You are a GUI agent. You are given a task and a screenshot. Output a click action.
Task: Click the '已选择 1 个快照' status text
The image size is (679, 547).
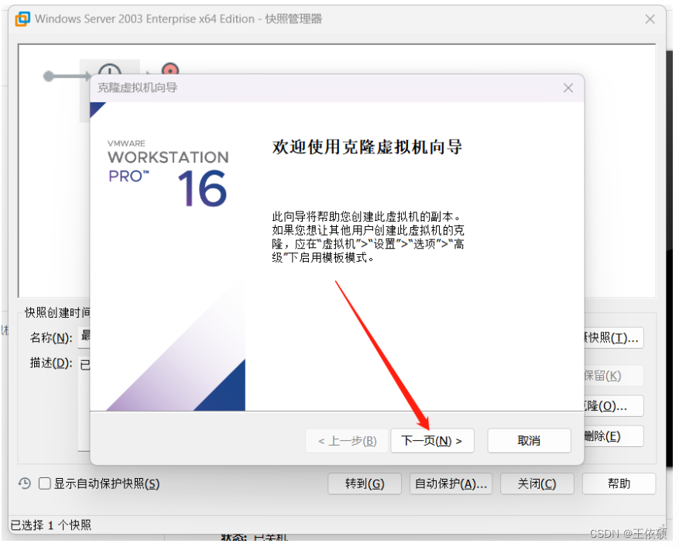tap(51, 525)
